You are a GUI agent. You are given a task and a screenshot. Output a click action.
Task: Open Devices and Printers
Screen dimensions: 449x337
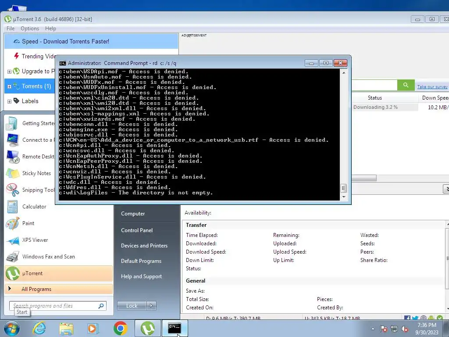[x=144, y=246]
